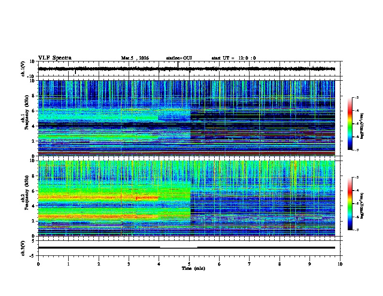Click inside the ch.1 spectrogram panel
383x296 pixels.
point(187,118)
